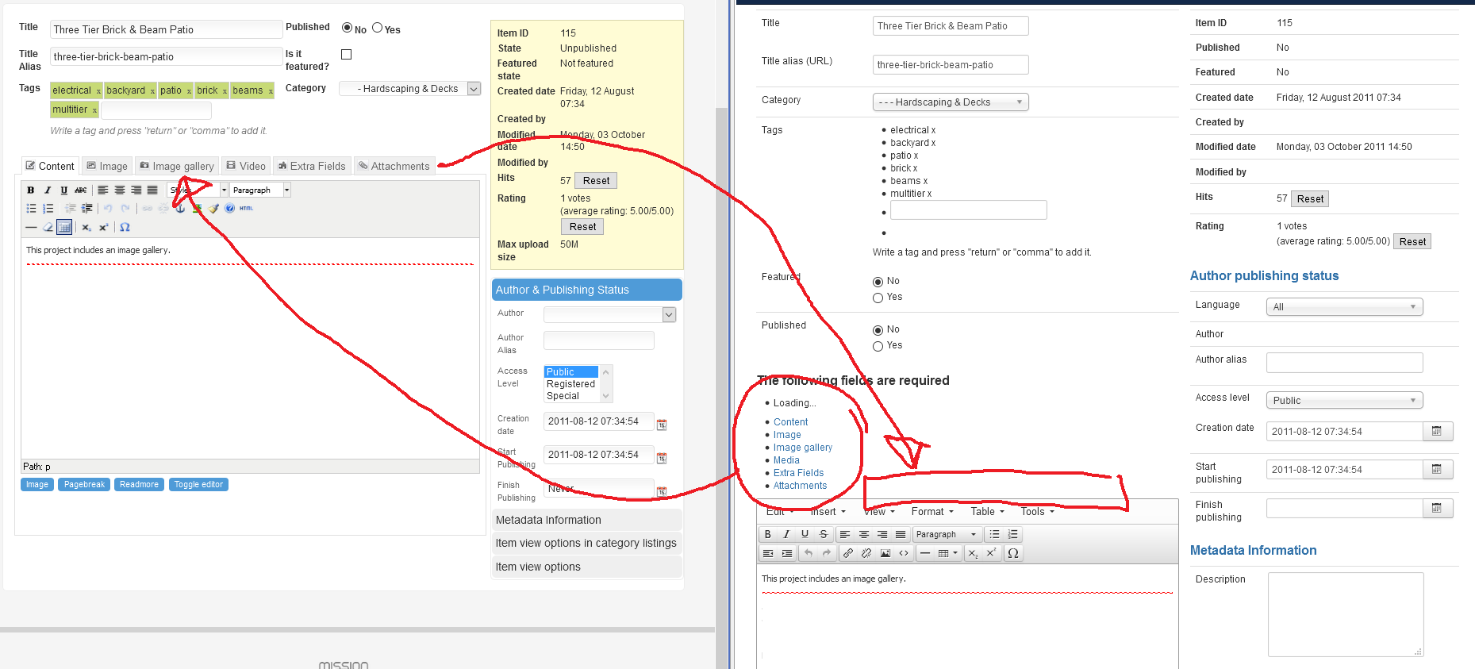
Task: Open Access level 'Public' dropdown on right
Action: [1344, 401]
